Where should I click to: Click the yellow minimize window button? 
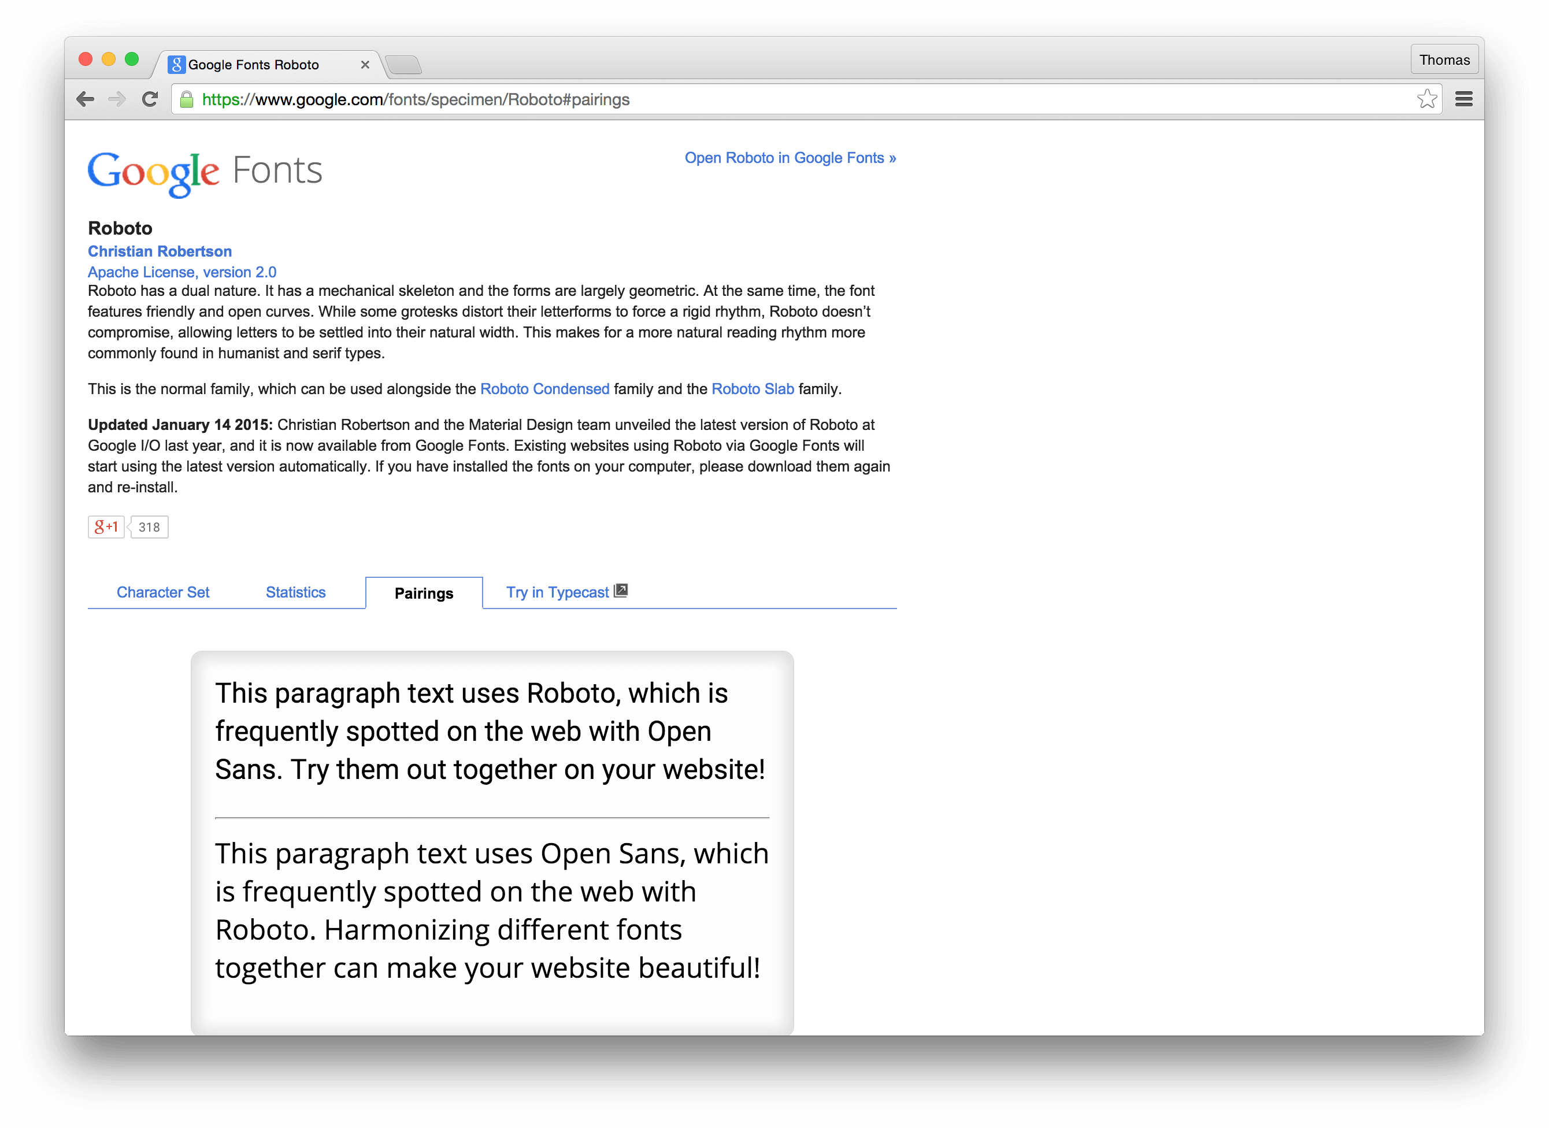(x=109, y=60)
